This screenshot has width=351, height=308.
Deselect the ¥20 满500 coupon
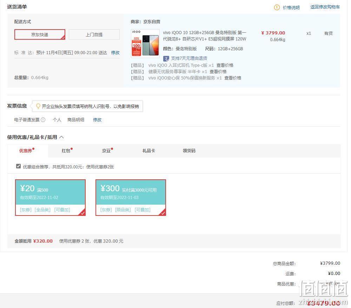[x=50, y=198]
